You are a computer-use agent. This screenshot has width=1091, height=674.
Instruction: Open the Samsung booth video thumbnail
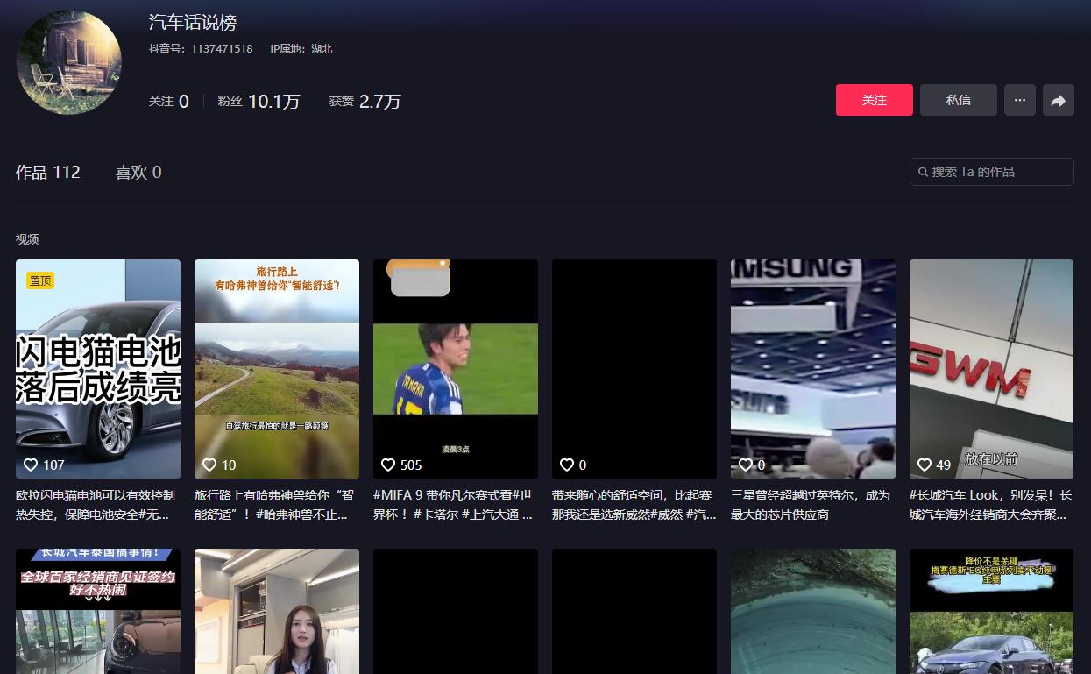(813, 369)
